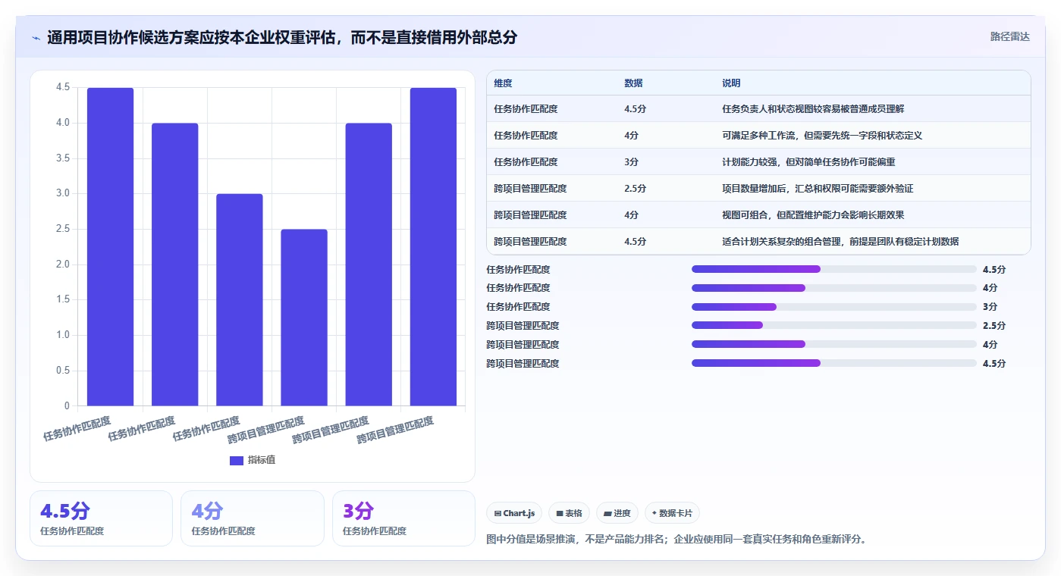Image resolution: width=1061 pixels, height=576 pixels.
Task: Select the footnote beginning 图中分值是场景推演
Action: click(x=676, y=540)
